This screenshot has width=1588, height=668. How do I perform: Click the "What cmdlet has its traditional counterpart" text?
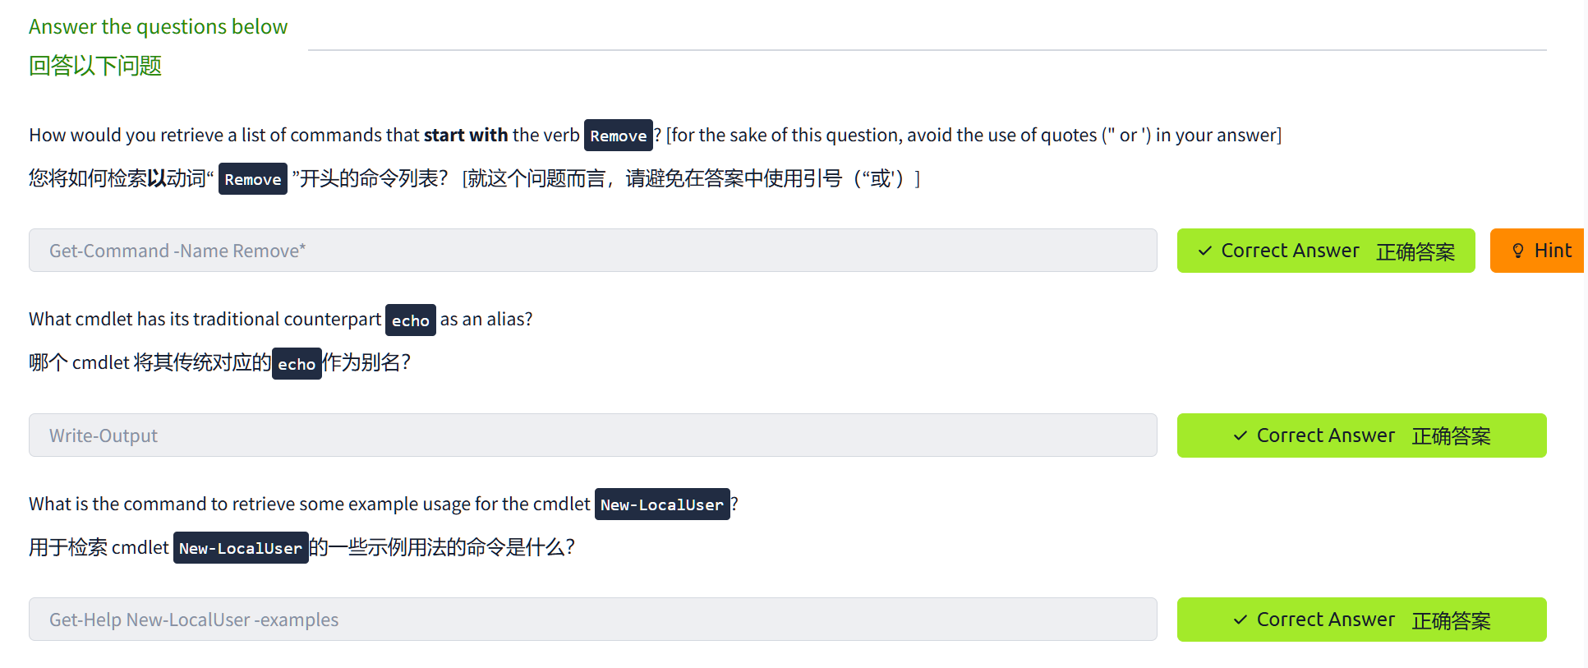205,320
